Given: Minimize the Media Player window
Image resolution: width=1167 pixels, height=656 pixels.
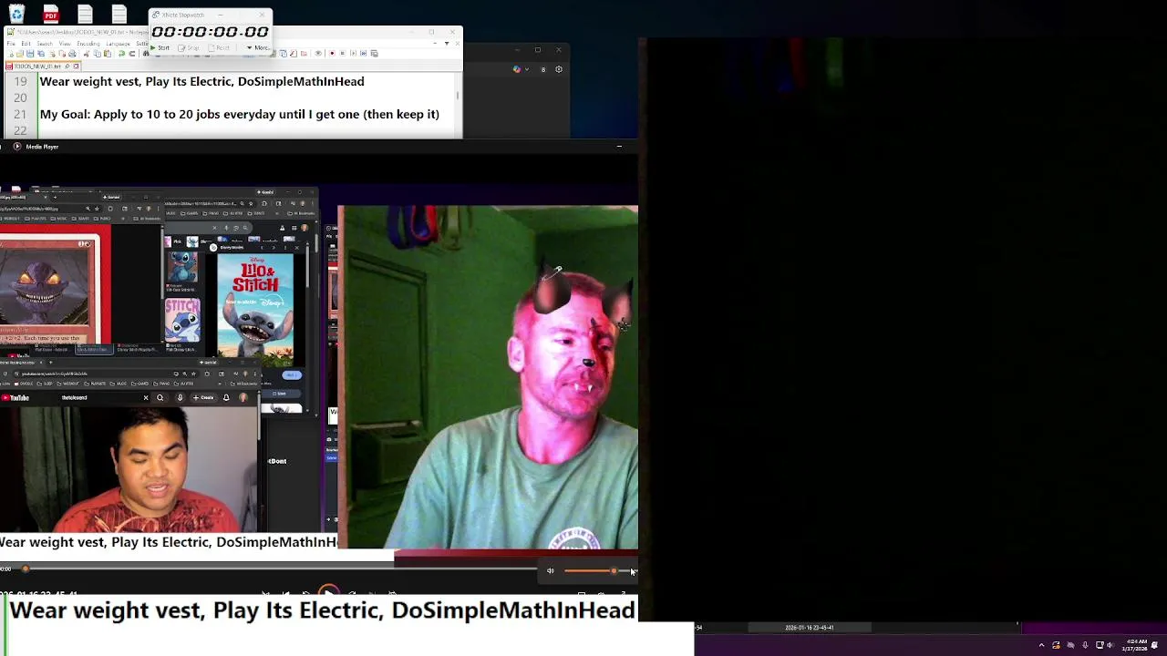Looking at the screenshot, I should click(619, 146).
